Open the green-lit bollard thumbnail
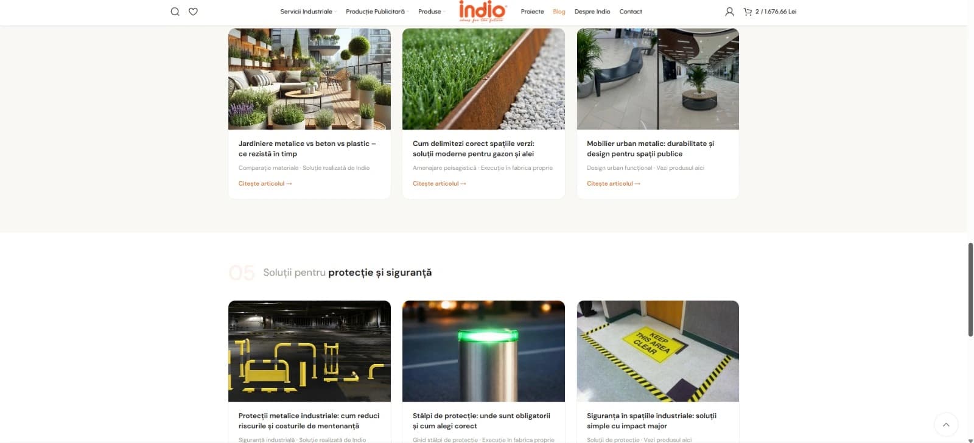 [x=483, y=351]
